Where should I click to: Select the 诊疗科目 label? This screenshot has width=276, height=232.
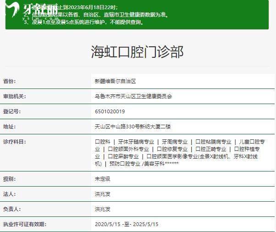click(x=14, y=142)
